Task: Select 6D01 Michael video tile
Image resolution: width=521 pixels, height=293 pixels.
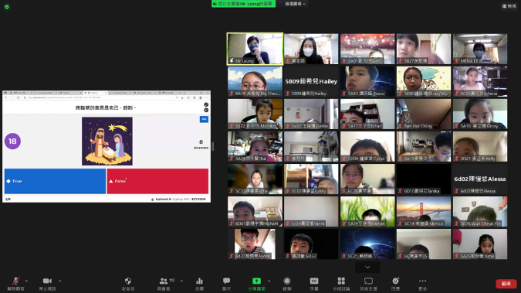Action: click(x=255, y=211)
